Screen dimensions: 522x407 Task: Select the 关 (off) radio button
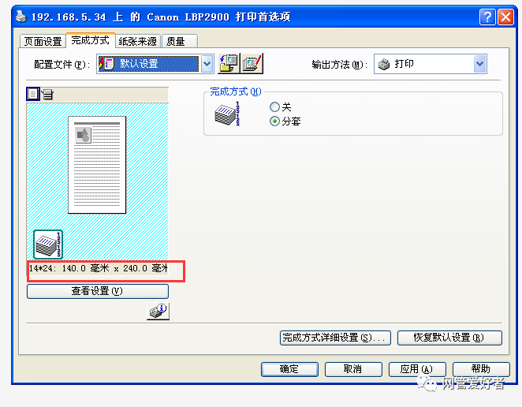pos(274,107)
